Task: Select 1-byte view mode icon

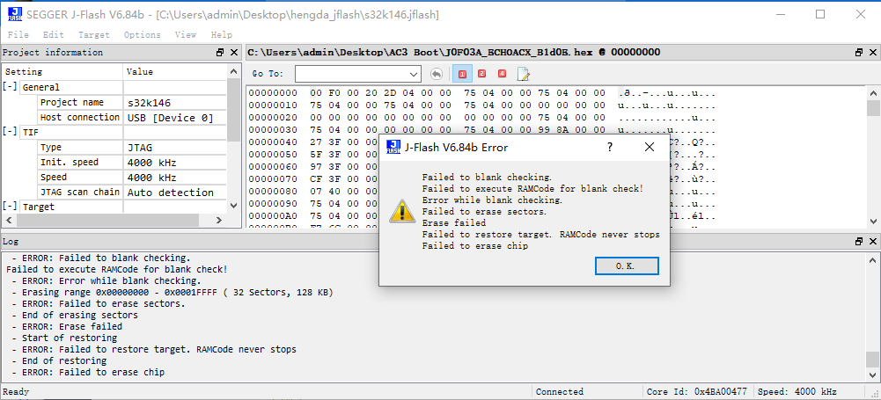Action: pos(462,74)
